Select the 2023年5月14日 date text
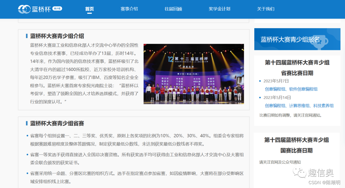The width and height of the screenshot is (345, 188). pos(277,98)
